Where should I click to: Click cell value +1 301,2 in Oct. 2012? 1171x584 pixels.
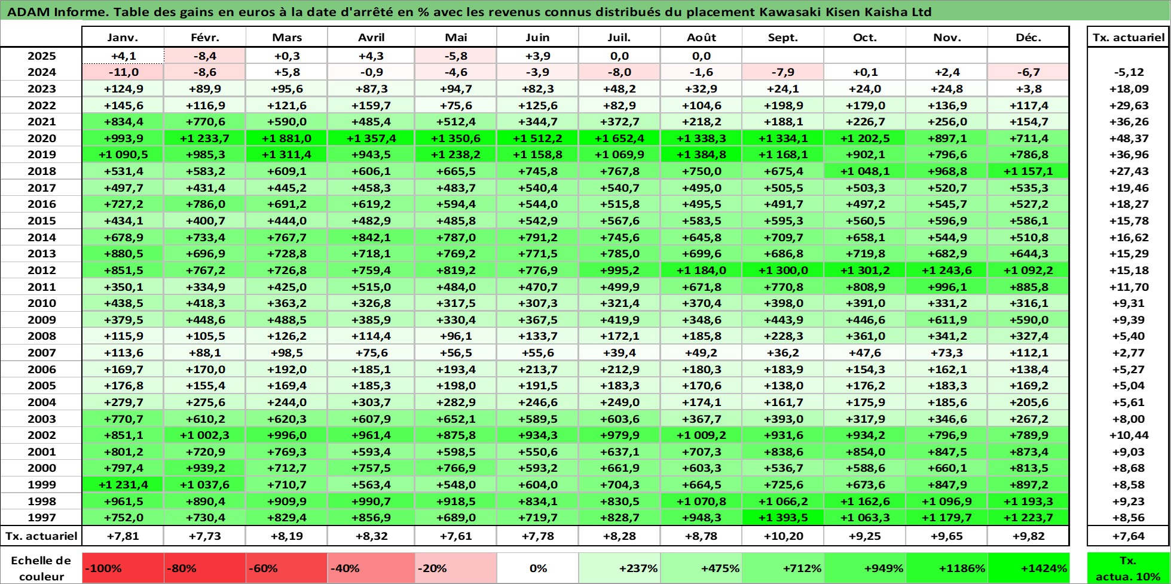[865, 271]
